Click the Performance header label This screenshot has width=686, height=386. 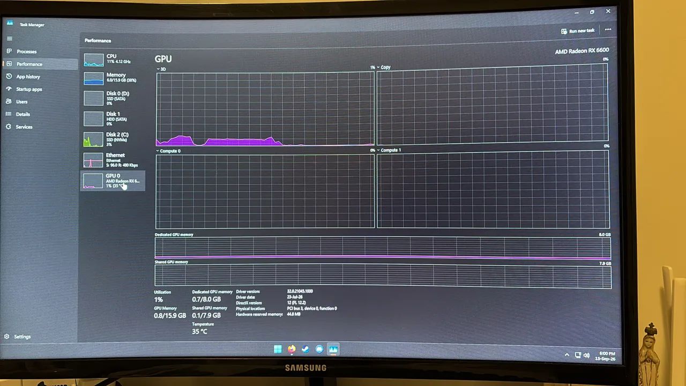click(98, 40)
